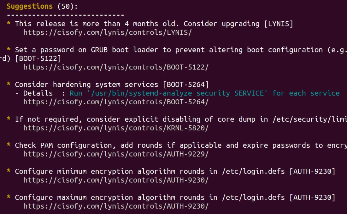Open the BOOT-5122 controls link
This screenshot has height=214, width=347.
coord(116,67)
